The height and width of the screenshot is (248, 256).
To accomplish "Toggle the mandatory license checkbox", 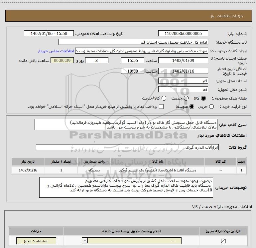I will pos(223,241).
